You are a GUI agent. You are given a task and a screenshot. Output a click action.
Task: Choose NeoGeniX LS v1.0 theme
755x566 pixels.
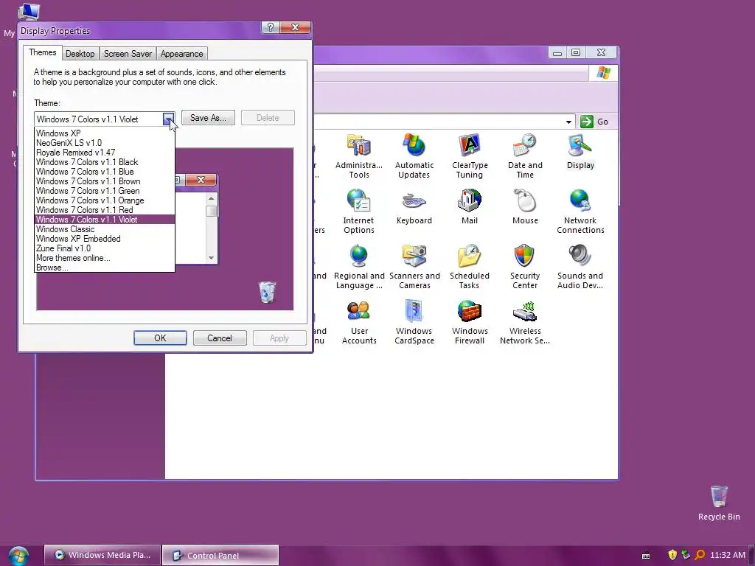(105, 143)
